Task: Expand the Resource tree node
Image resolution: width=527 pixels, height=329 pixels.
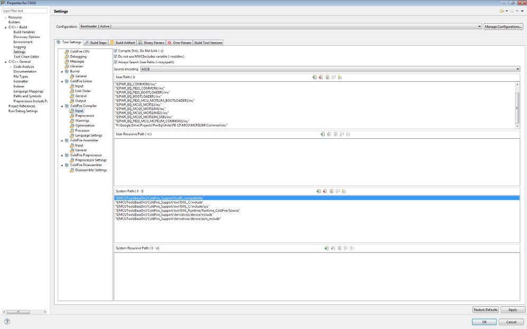Action: tap(5, 17)
